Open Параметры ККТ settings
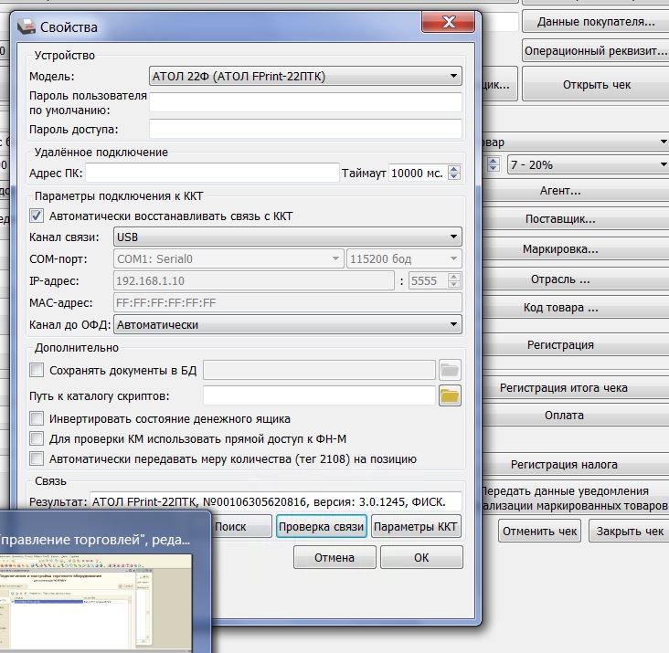 tap(416, 527)
